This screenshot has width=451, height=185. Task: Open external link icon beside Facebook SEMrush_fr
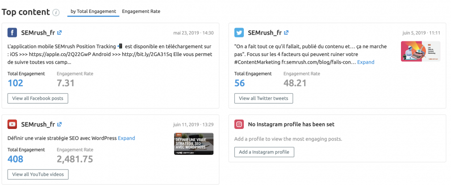pyautogui.click(x=59, y=32)
